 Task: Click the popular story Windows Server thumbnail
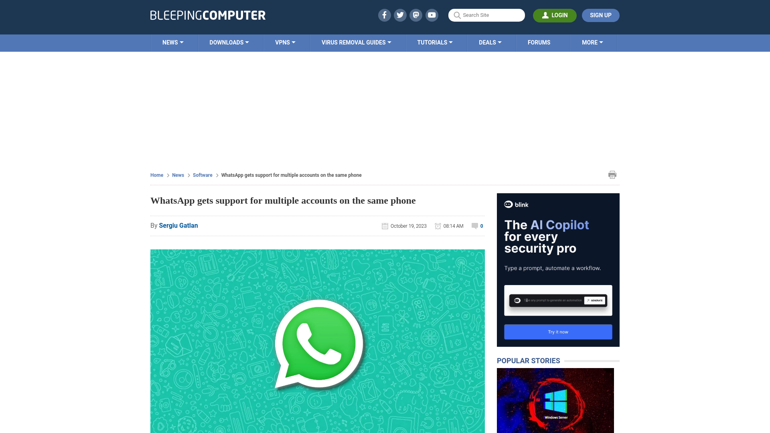555,400
